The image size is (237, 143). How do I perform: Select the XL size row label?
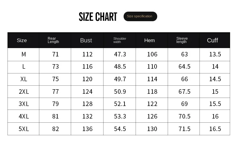click(x=24, y=79)
